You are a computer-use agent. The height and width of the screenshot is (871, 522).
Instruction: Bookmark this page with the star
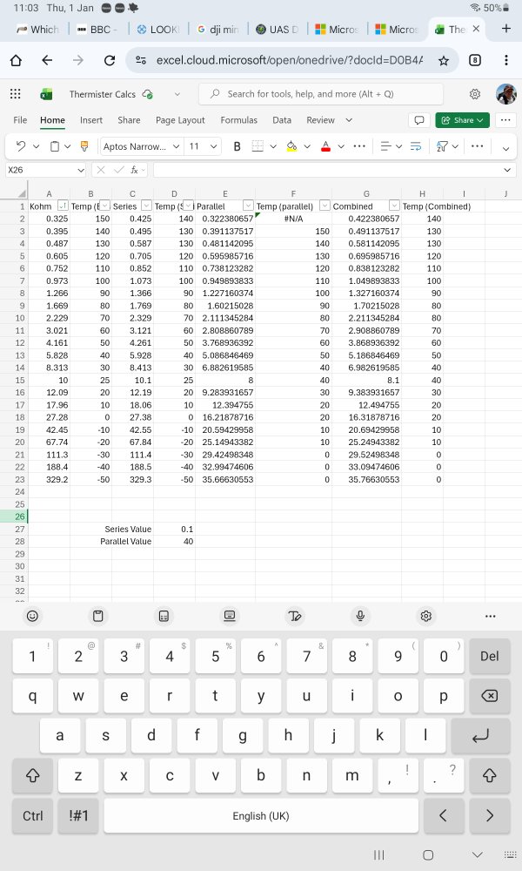coord(443,61)
